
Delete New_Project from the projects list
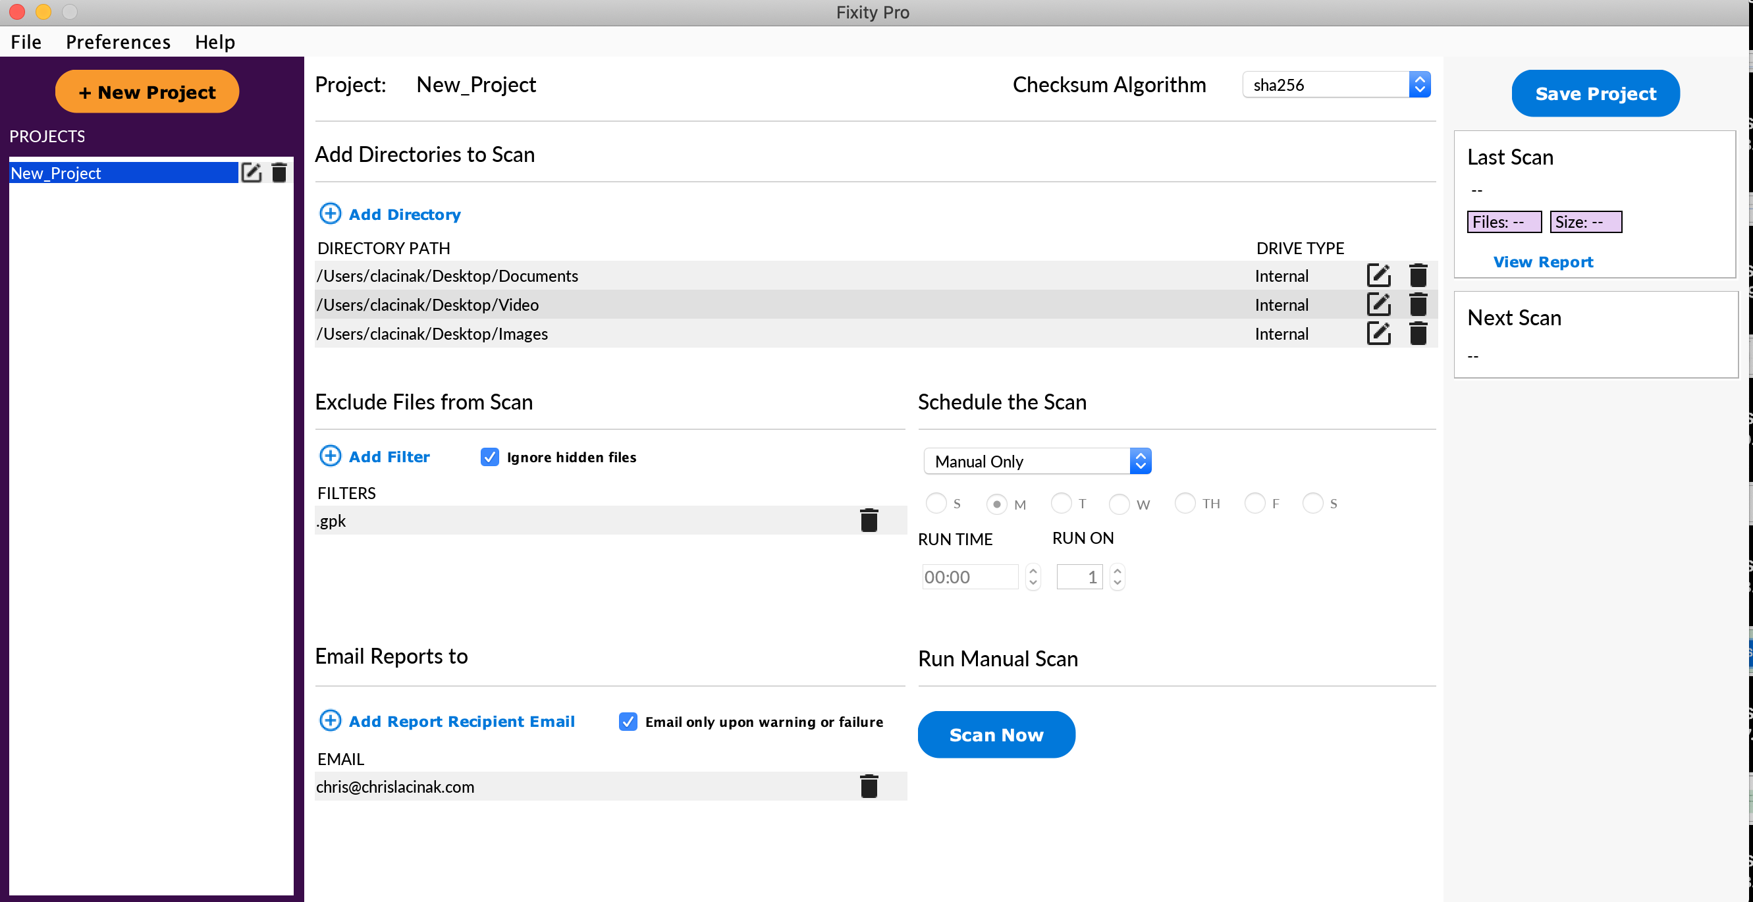click(279, 172)
